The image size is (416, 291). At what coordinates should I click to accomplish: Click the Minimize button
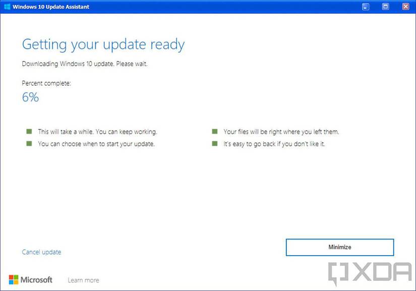point(339,247)
